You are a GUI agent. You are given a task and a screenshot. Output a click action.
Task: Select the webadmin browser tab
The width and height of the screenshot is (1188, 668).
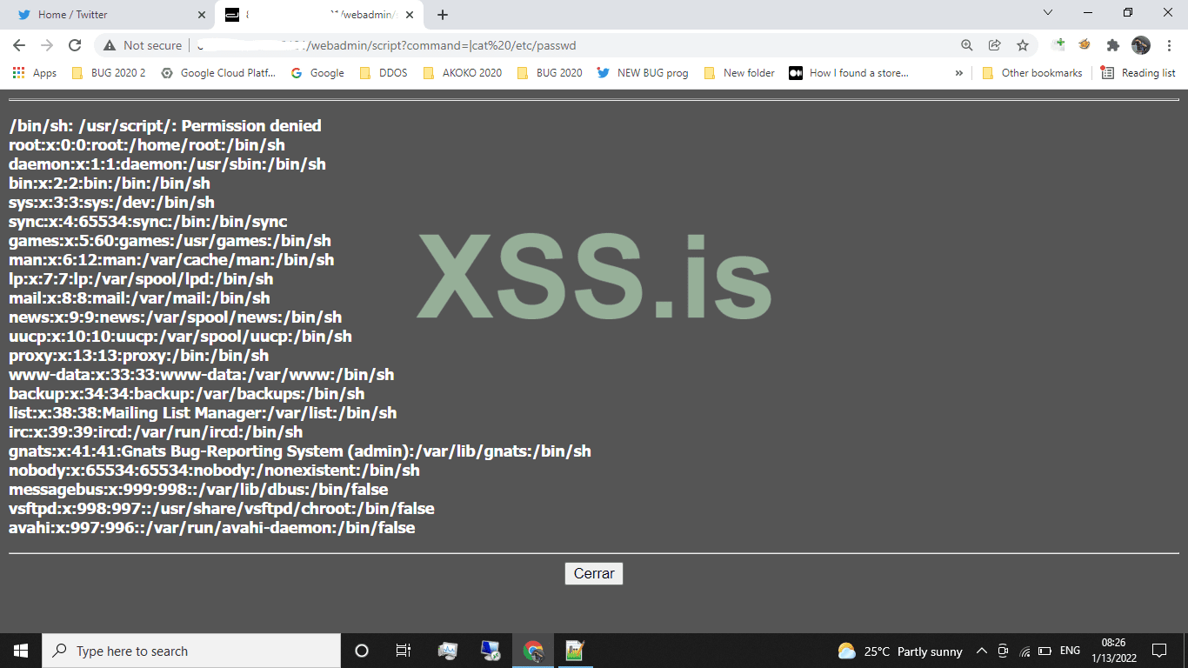(x=319, y=15)
